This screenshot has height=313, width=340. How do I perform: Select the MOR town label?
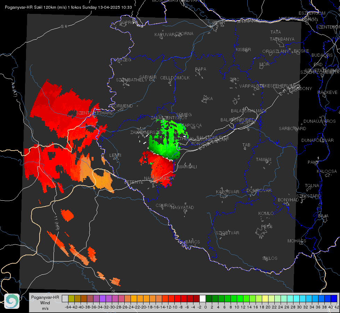[x=265, y=64]
